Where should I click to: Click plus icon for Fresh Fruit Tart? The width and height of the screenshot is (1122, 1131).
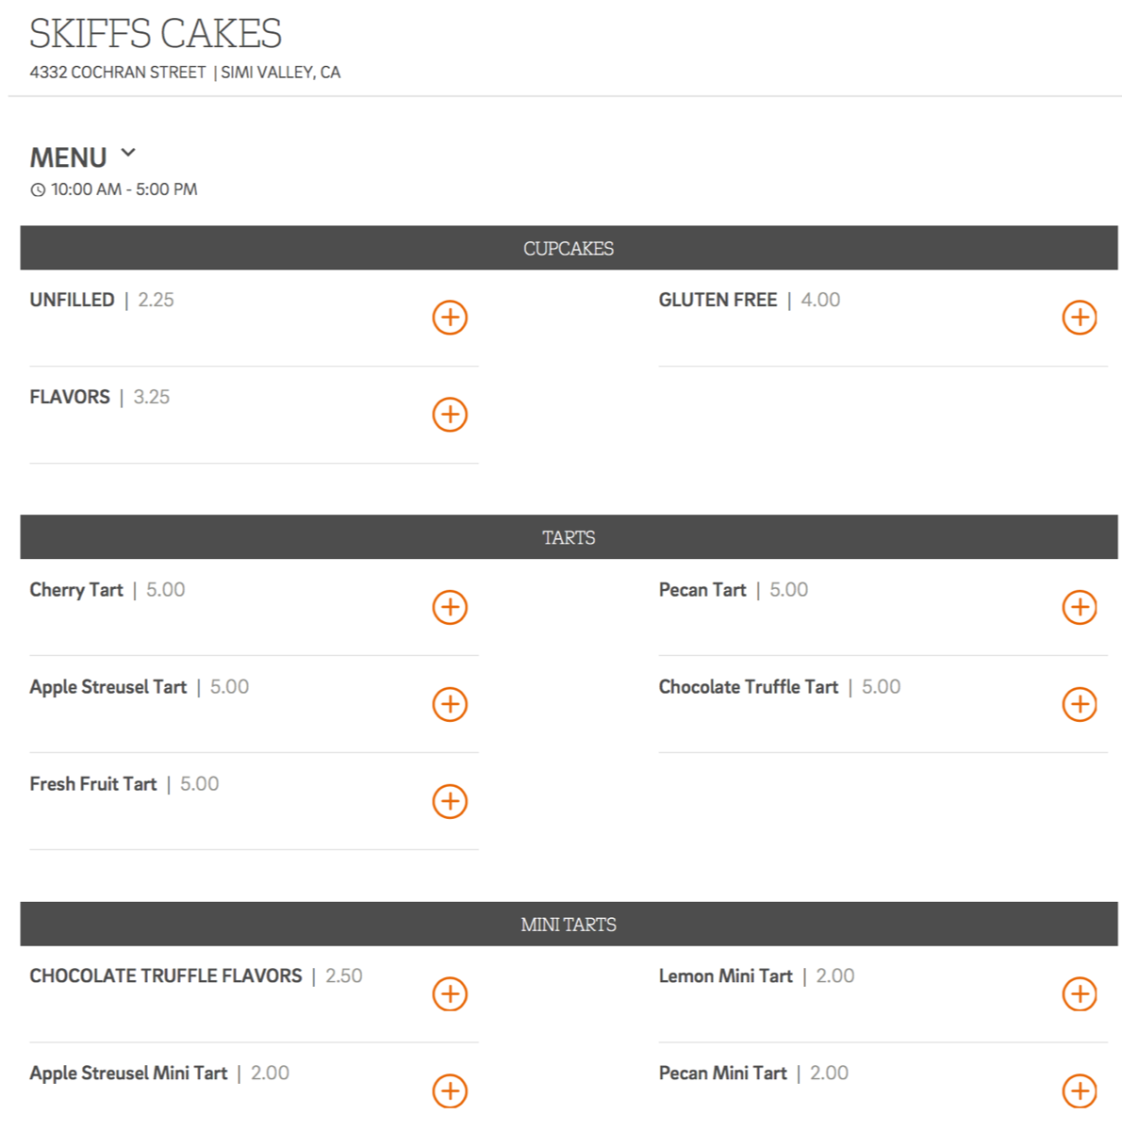[450, 801]
